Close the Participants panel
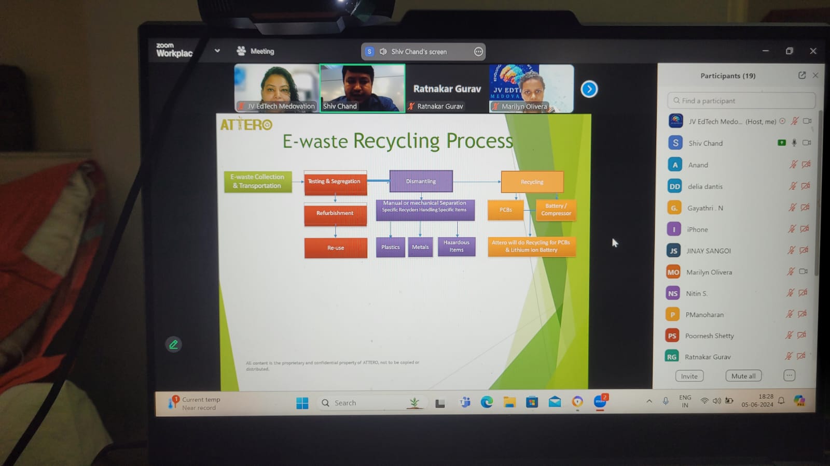The width and height of the screenshot is (830, 466). (815, 76)
